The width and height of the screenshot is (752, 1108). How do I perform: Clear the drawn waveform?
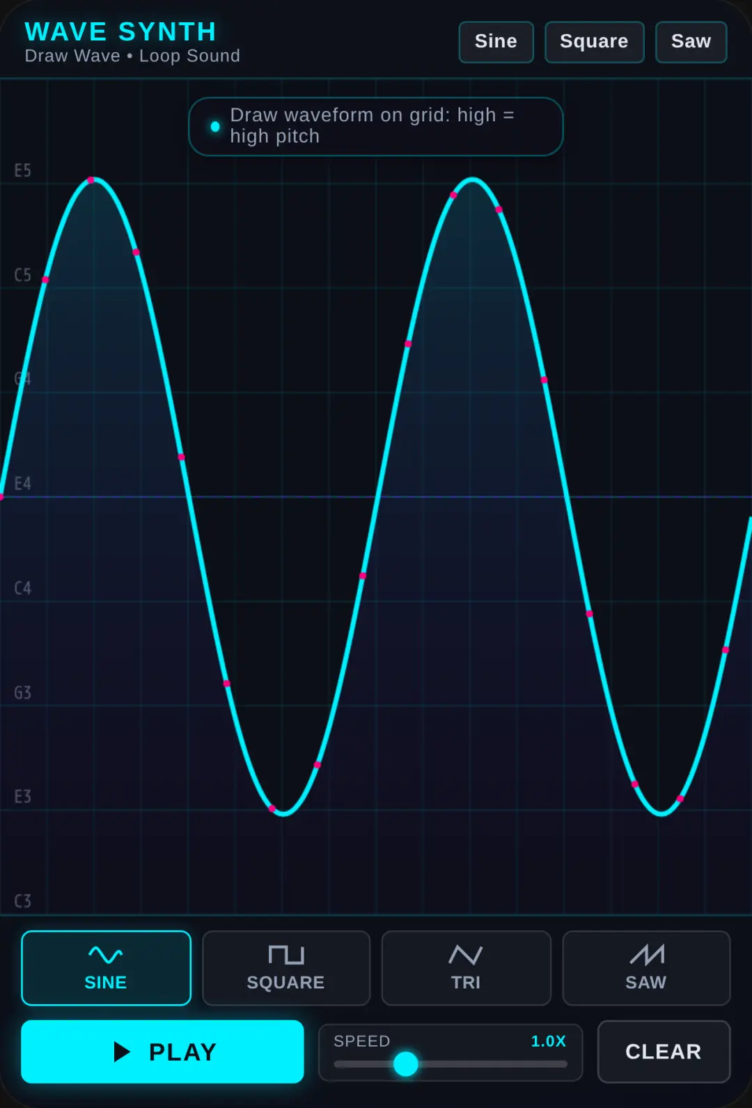pos(664,1052)
